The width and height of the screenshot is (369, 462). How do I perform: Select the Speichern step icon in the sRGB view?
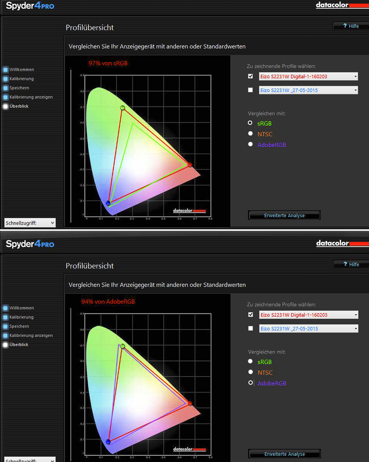tap(5, 88)
